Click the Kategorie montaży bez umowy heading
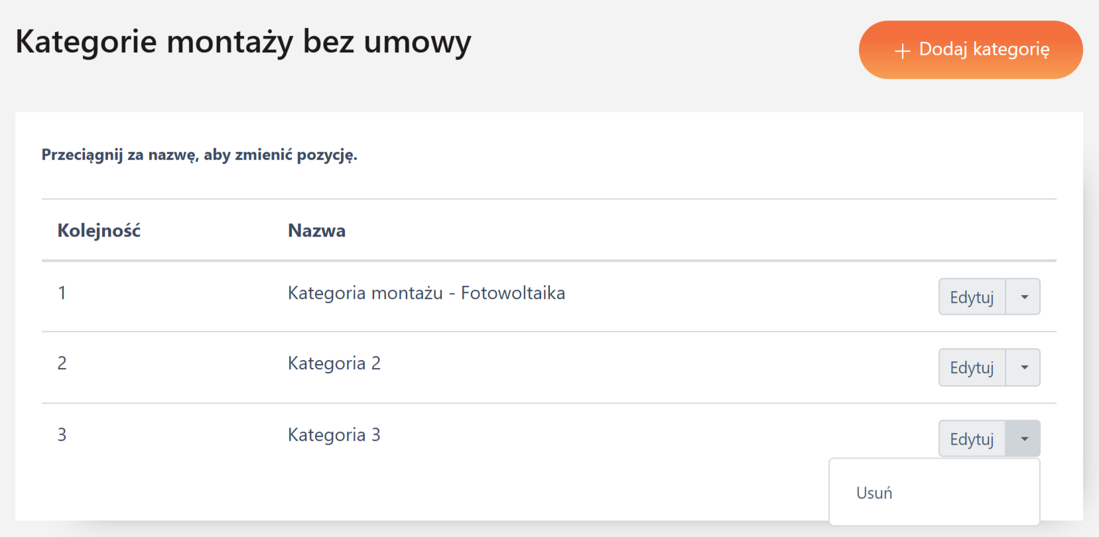 coord(243,42)
